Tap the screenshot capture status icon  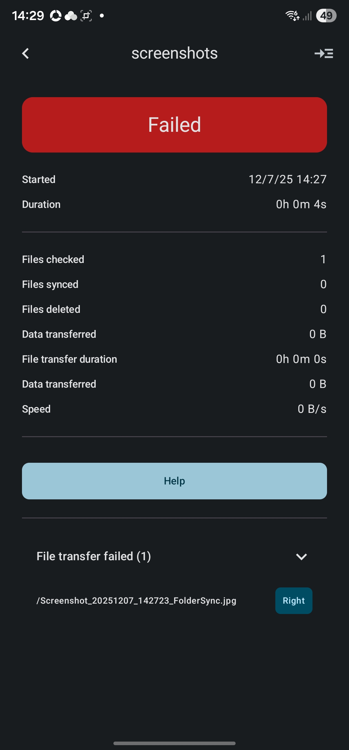(86, 16)
